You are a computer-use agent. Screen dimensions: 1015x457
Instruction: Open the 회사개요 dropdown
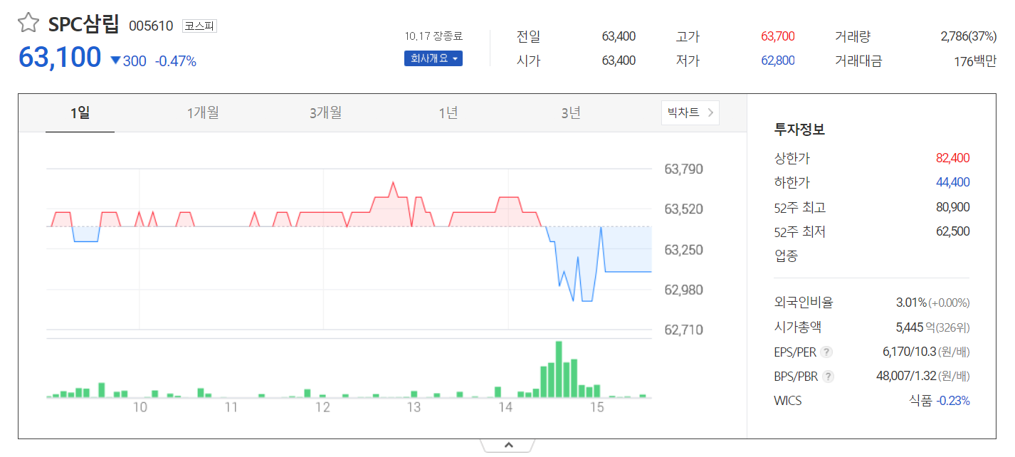[433, 58]
